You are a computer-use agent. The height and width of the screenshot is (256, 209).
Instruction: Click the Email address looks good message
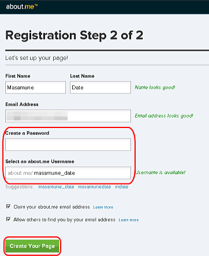pyautogui.click(x=164, y=116)
